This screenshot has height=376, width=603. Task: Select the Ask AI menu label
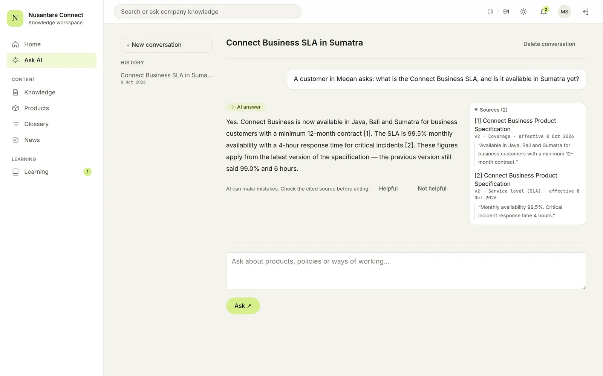click(x=33, y=60)
